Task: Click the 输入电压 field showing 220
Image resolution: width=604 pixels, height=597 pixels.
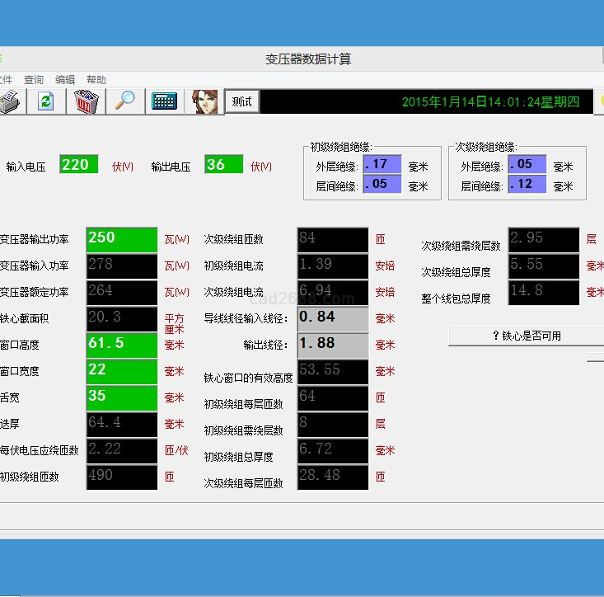Action: (x=79, y=165)
